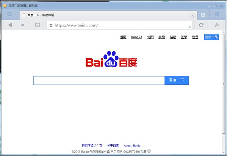Open browser tools via the wrench icon
Viewport: 227px width, 156px height.
[216, 25]
